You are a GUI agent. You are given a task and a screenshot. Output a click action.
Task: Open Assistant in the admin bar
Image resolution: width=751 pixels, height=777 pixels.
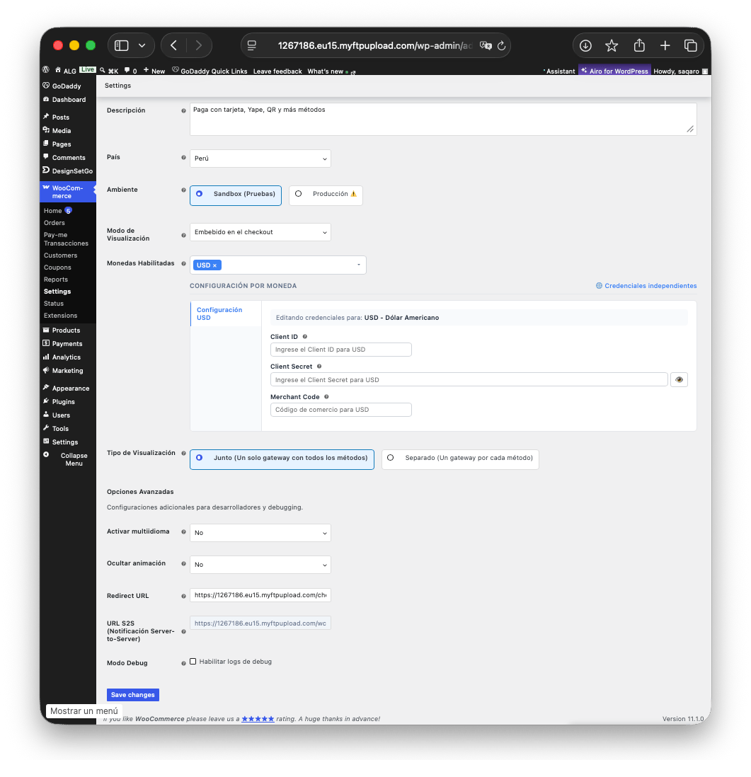tap(560, 71)
